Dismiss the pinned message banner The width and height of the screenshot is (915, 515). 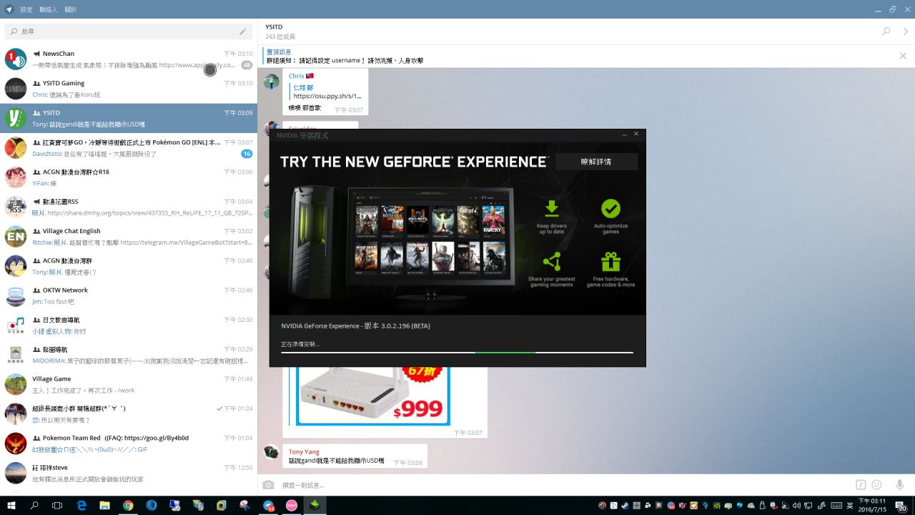(x=903, y=56)
